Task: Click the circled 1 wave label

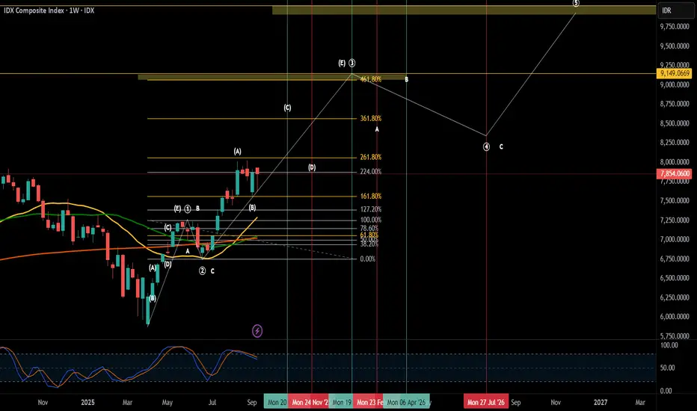Action: 188,208
